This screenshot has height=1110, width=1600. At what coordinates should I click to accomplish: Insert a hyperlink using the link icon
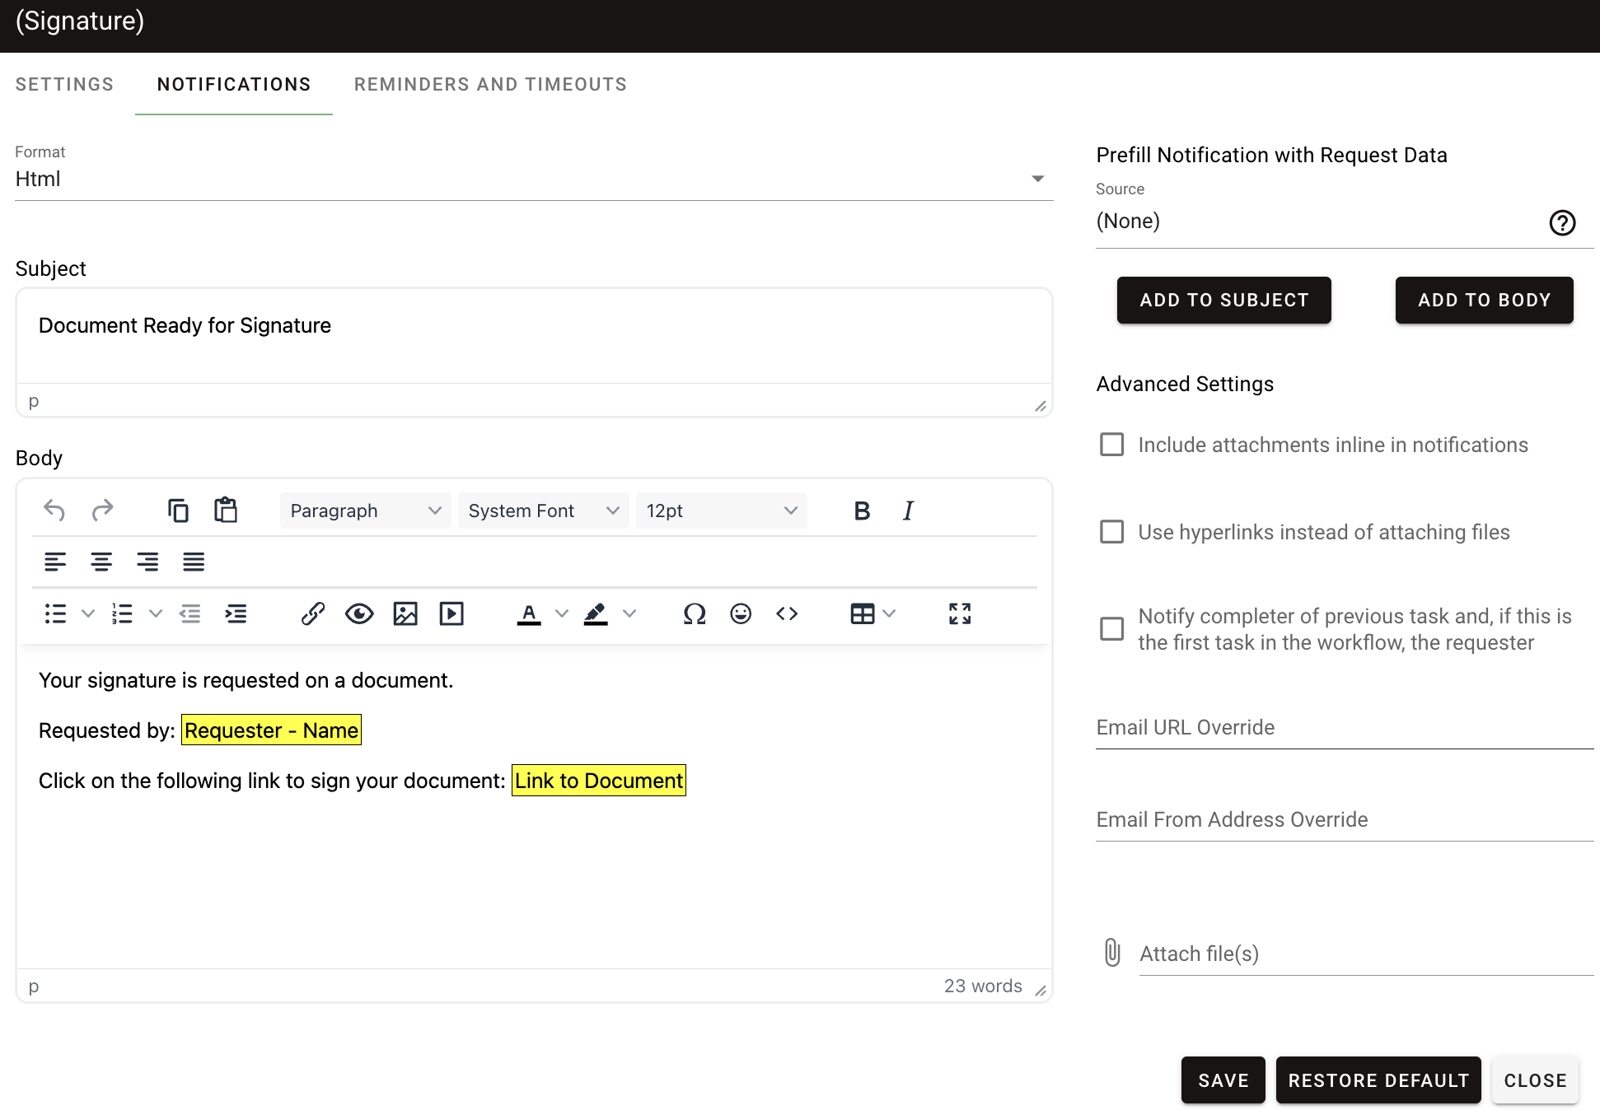312,613
